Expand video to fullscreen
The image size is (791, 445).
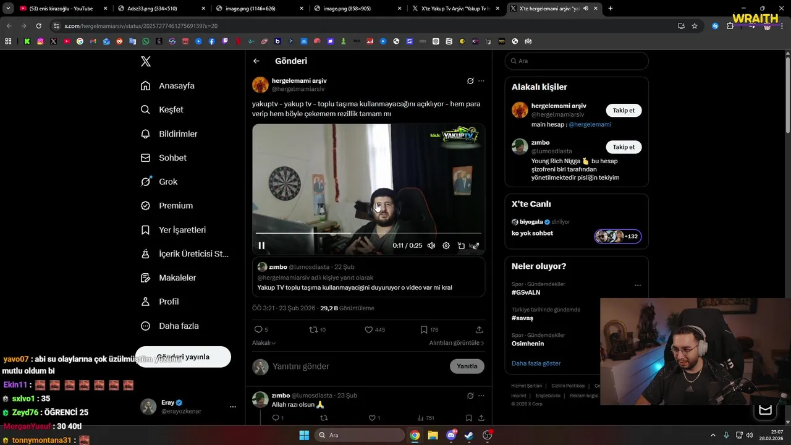click(x=475, y=245)
